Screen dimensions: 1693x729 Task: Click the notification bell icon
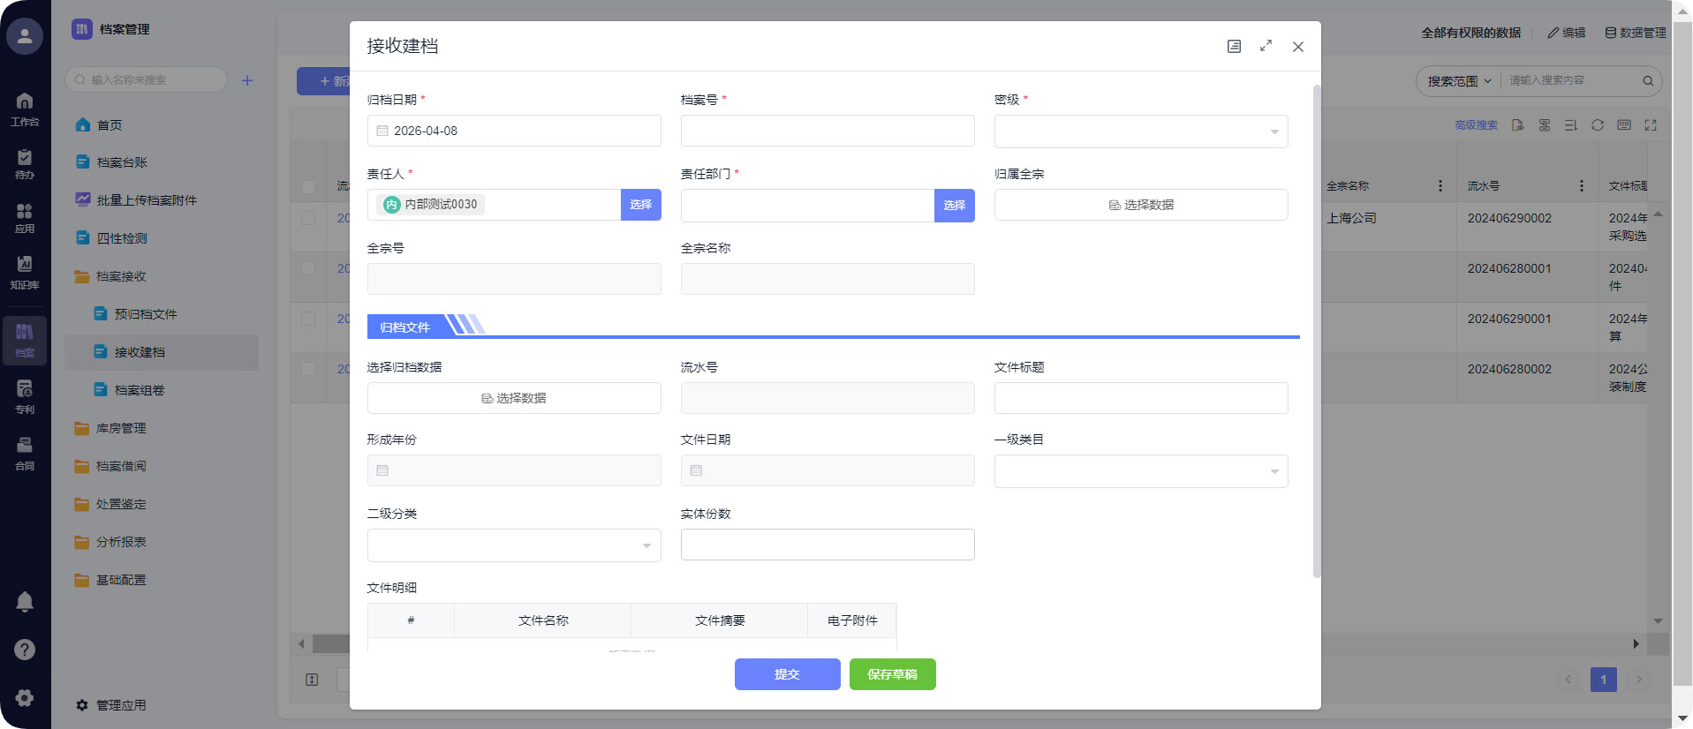pos(25,602)
